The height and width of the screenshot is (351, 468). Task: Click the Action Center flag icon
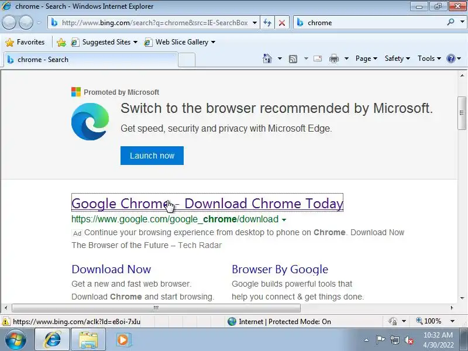click(380, 340)
